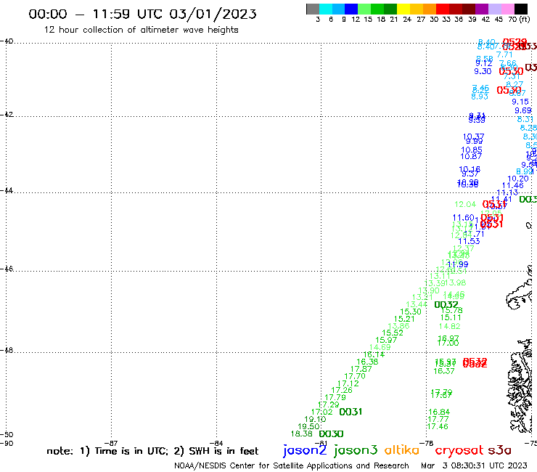
Task: Click the altika satellite label
Action: tap(402, 449)
